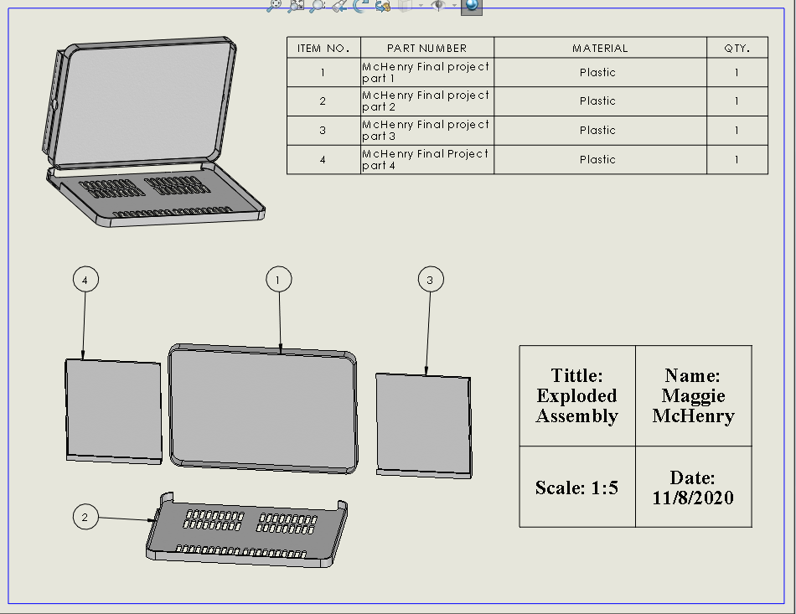Select balloon callout 3

(431, 279)
